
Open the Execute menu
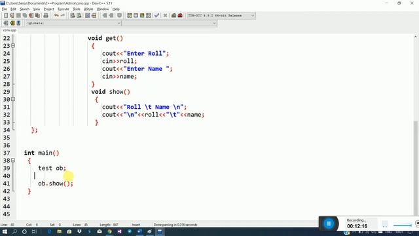[x=64, y=9]
